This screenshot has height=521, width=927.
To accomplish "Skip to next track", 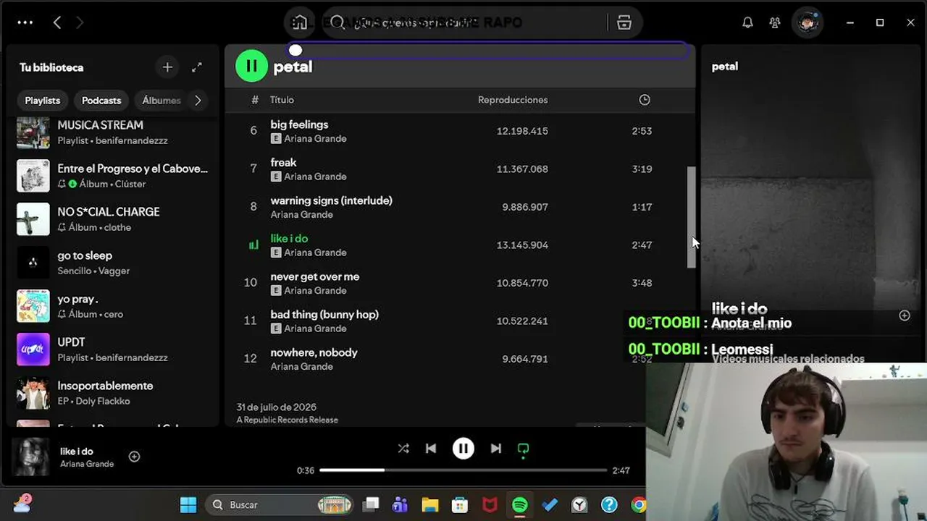I will (x=496, y=449).
